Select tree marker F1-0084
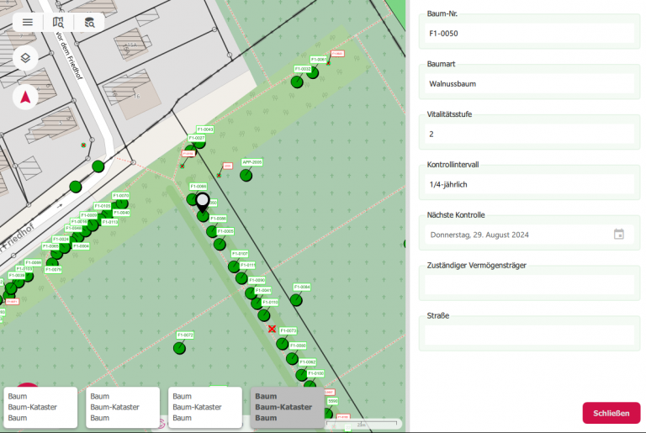This screenshot has width=646, height=433. 296,300
